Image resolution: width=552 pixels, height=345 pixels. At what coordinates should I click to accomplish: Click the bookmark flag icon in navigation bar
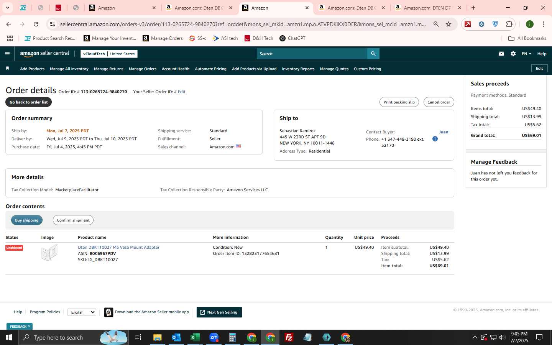[7, 69]
